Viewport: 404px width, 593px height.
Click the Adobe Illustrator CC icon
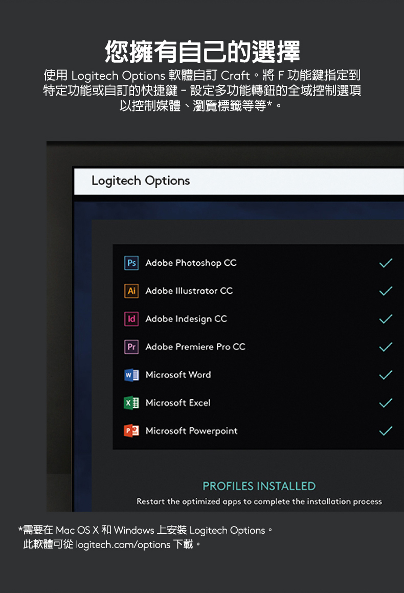[x=131, y=291]
